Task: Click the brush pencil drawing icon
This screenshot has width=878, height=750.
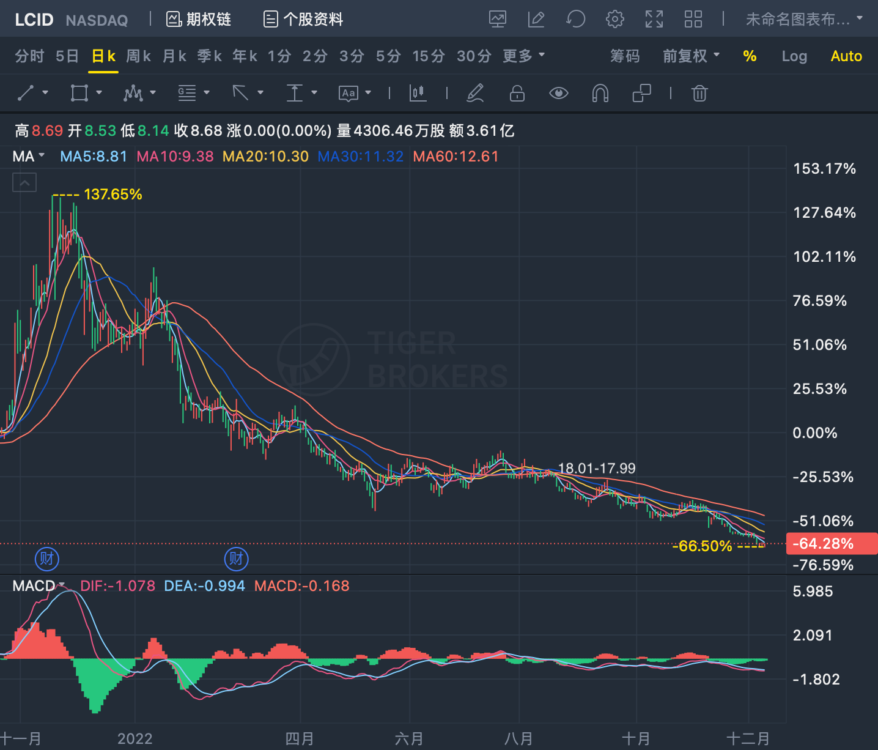Action: [x=475, y=93]
